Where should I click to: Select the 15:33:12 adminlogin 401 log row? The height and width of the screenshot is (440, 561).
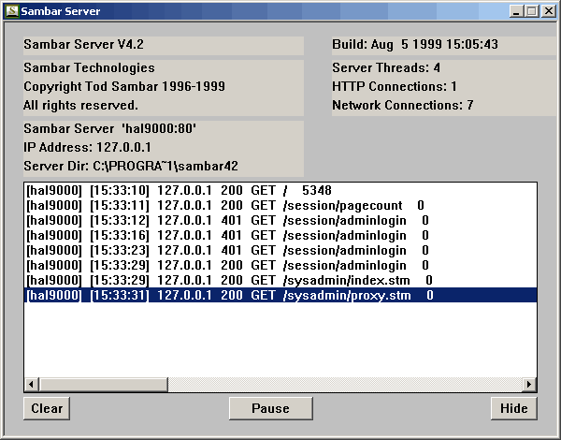(x=280, y=220)
